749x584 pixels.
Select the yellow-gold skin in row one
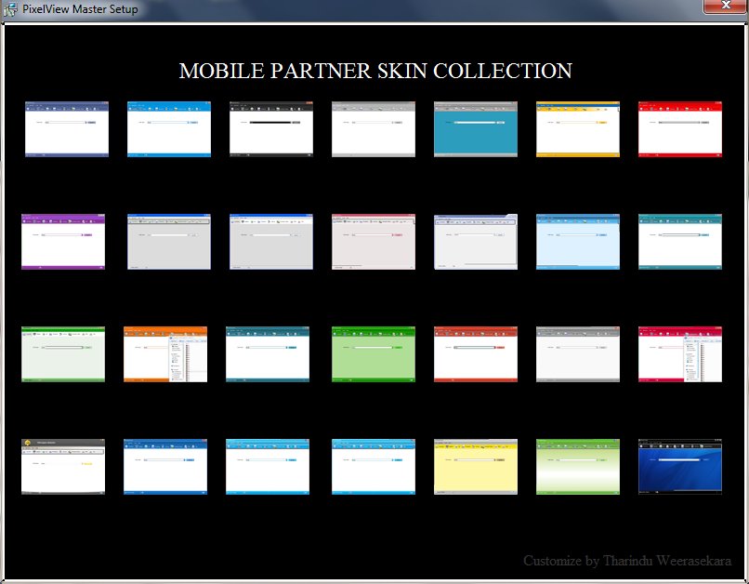[x=577, y=127]
